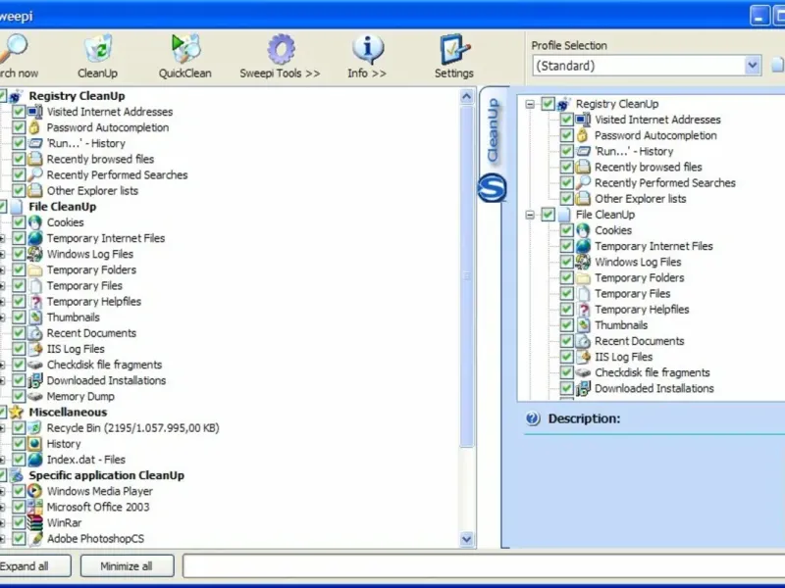Screen dimensions: 785x588
Task: Click Temporary Helpfiles icon in left list
Action: pyautogui.click(x=35, y=302)
